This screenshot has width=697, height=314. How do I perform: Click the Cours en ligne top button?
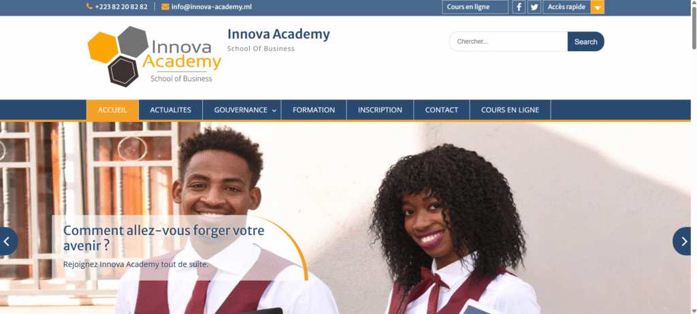475,7
